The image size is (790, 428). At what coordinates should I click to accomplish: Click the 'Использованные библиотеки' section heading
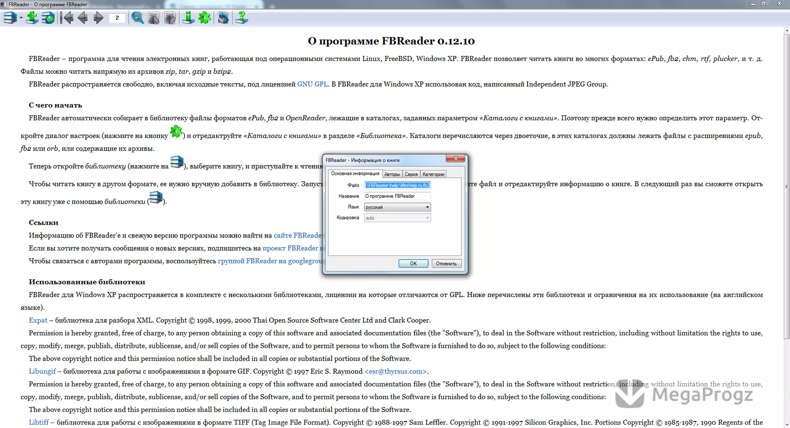(x=87, y=282)
